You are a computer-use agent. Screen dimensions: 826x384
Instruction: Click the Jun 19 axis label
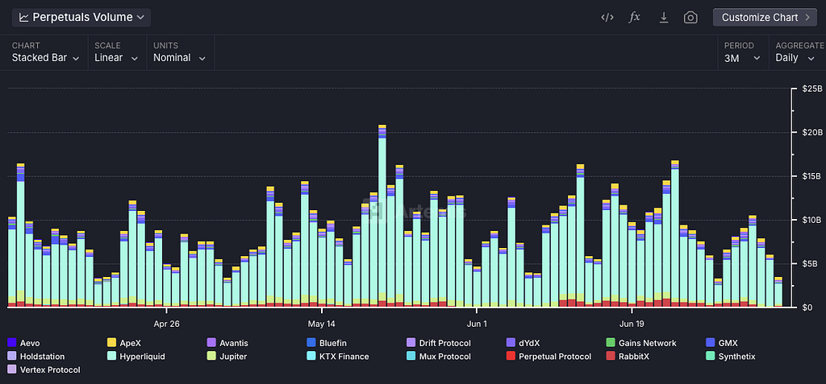click(631, 324)
